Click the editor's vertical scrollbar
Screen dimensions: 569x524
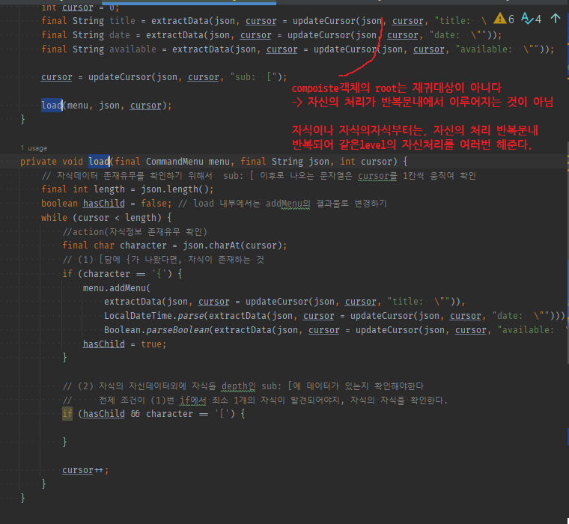click(568, 254)
